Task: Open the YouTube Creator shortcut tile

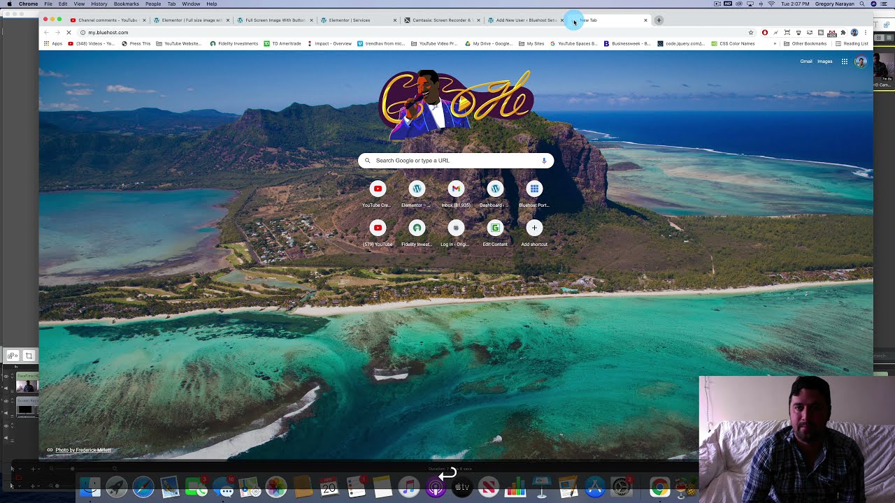Action: (378, 189)
